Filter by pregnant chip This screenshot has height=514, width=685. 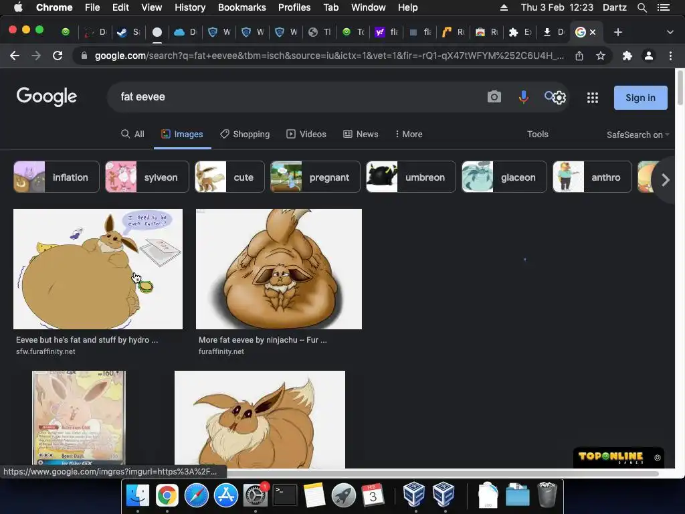(315, 177)
